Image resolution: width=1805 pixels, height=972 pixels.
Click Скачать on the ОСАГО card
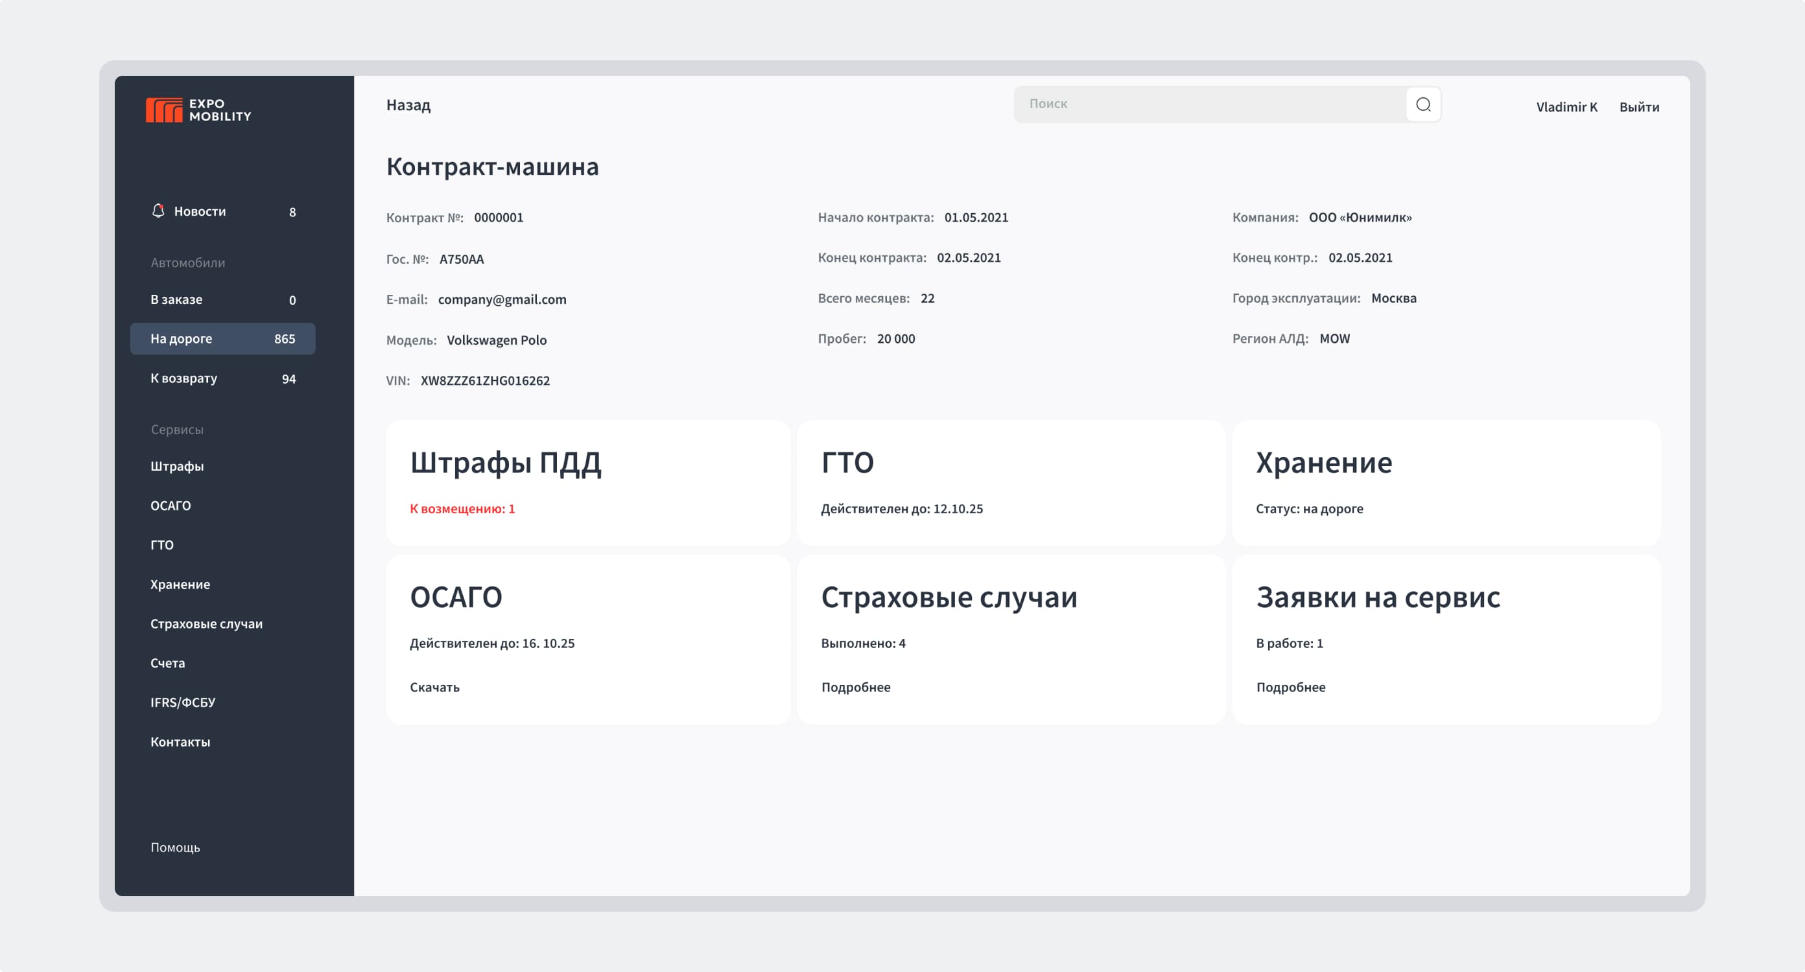click(434, 687)
